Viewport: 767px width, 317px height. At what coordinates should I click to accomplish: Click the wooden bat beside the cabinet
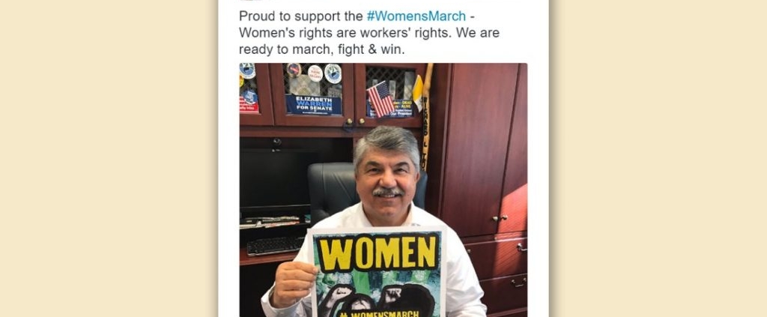tap(425, 116)
